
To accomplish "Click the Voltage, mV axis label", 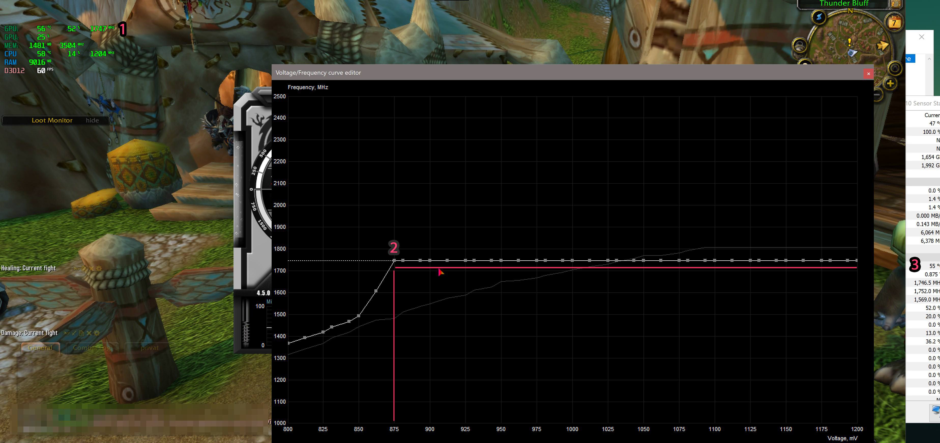I will coord(842,438).
